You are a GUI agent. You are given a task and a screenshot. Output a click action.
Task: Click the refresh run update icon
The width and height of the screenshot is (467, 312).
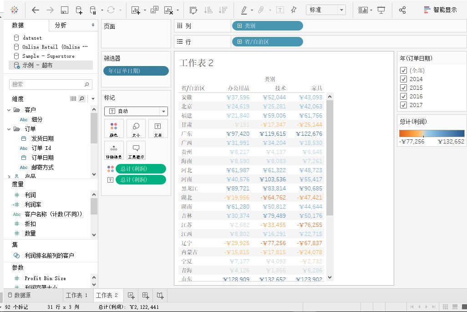[111, 10]
